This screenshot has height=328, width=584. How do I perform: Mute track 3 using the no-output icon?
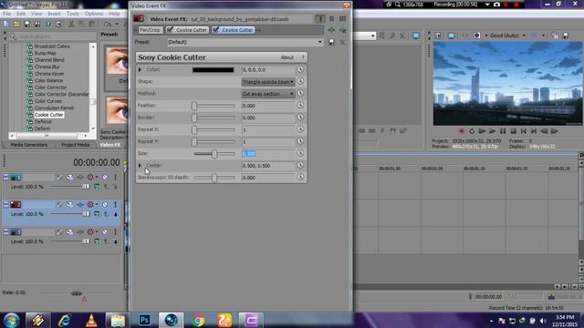pyautogui.click(x=106, y=232)
